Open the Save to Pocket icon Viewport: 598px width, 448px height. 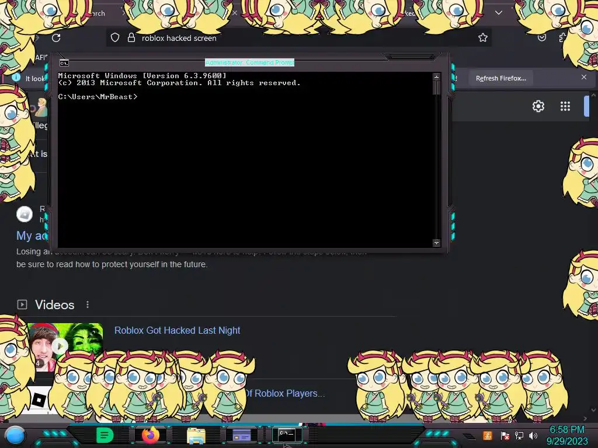(541, 37)
